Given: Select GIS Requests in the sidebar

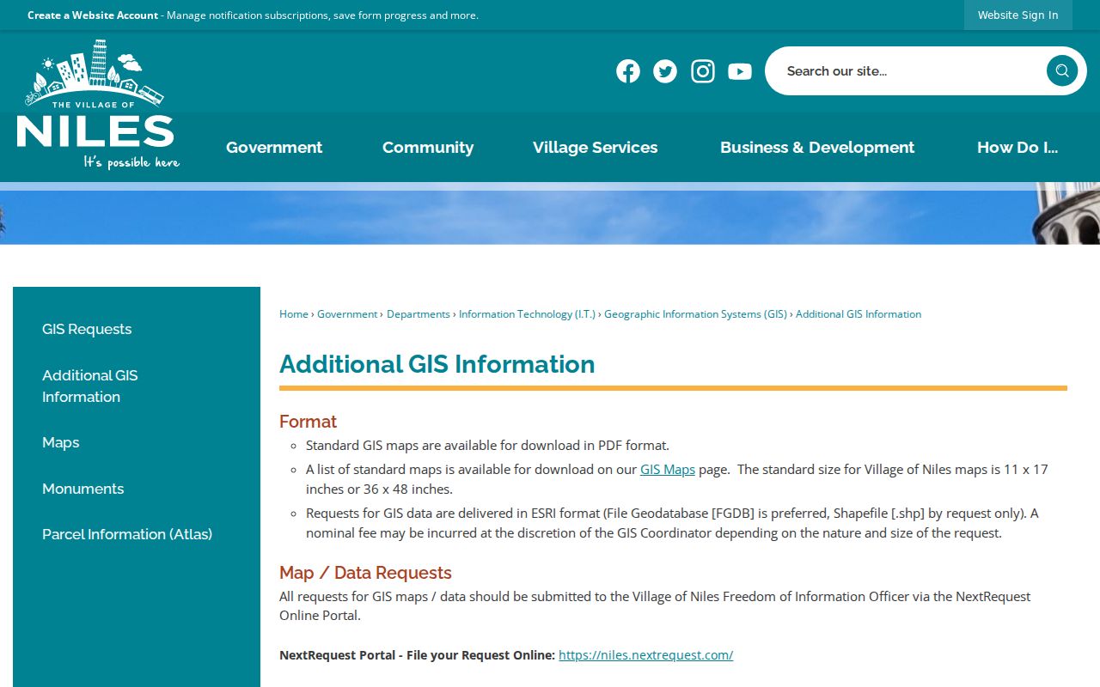Looking at the screenshot, I should [87, 329].
